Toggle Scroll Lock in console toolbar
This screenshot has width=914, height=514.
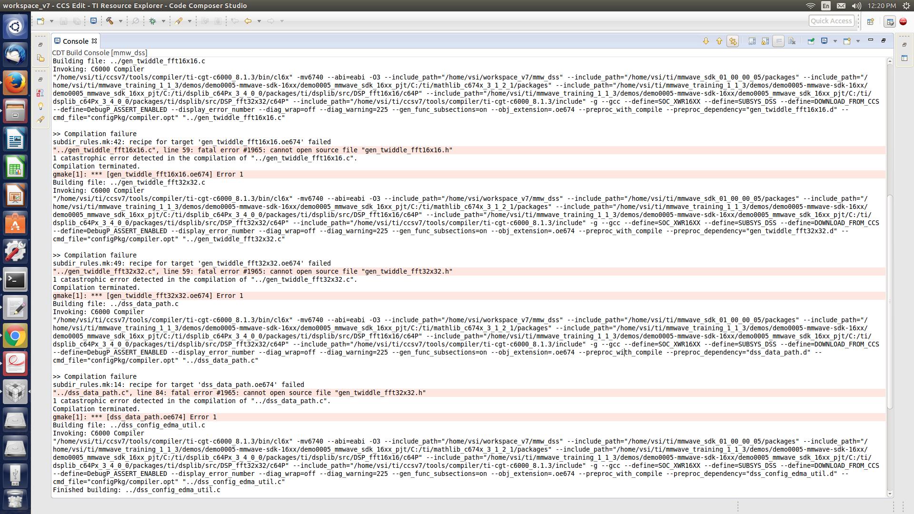click(765, 41)
